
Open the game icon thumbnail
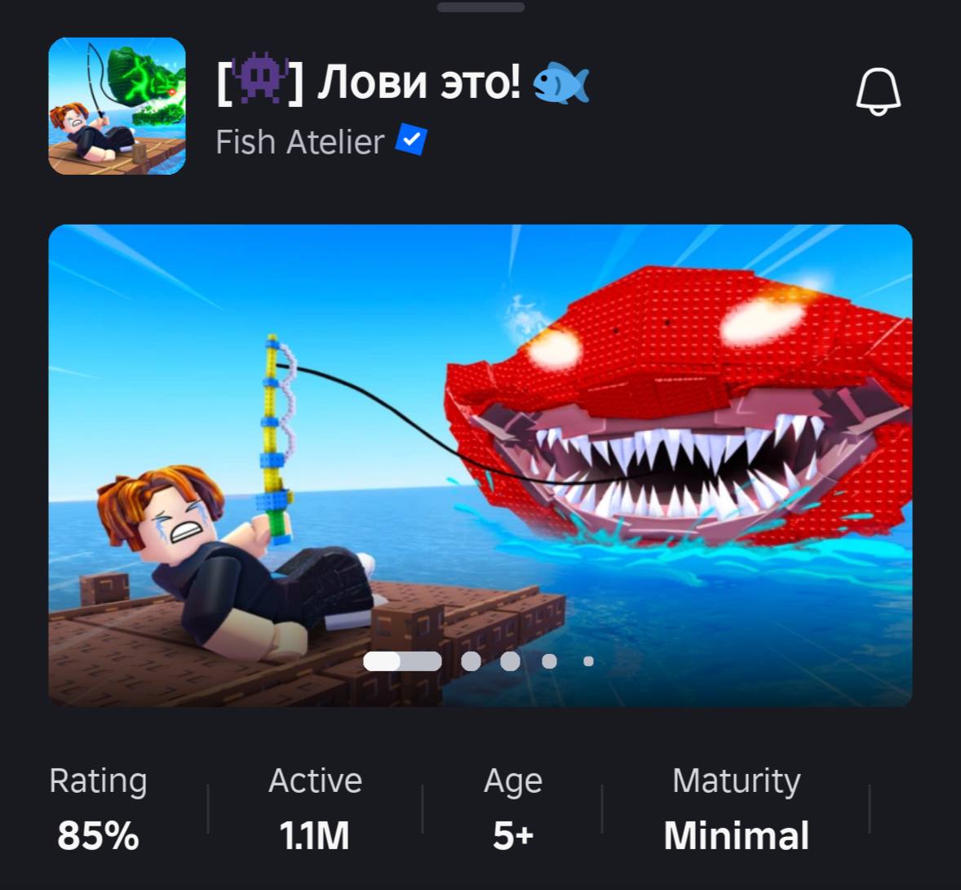coord(117,106)
